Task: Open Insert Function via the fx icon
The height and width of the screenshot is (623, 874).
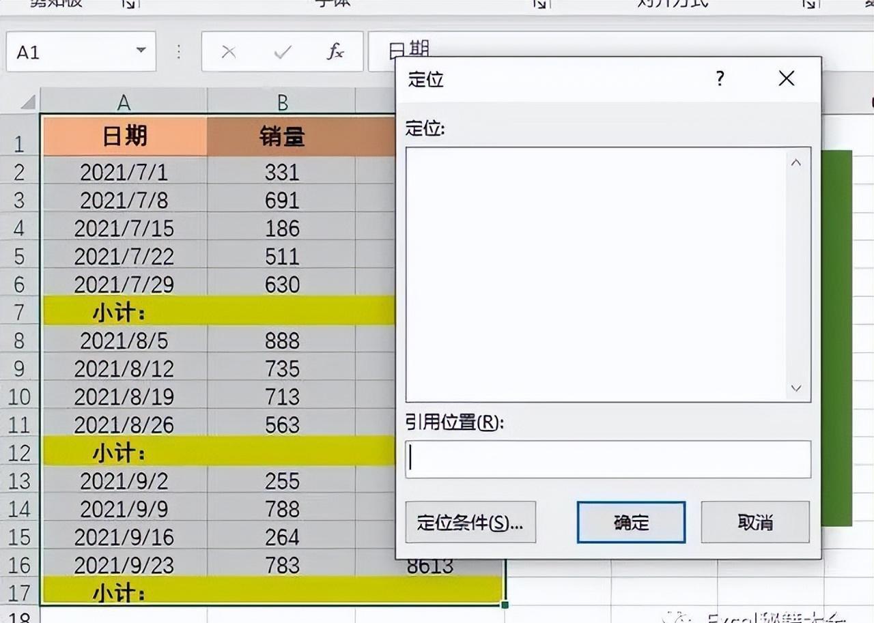Action: pos(335,52)
